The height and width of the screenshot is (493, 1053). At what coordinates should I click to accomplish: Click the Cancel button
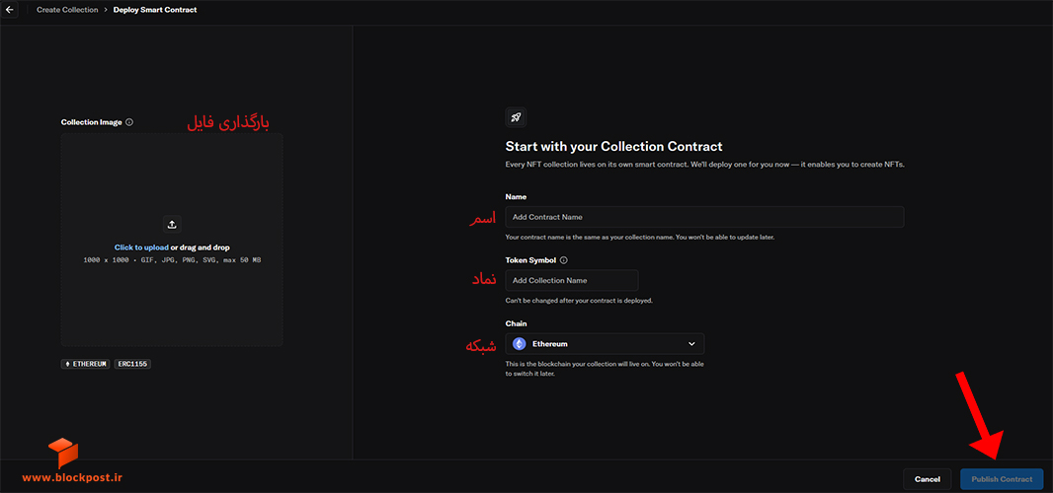(x=928, y=479)
